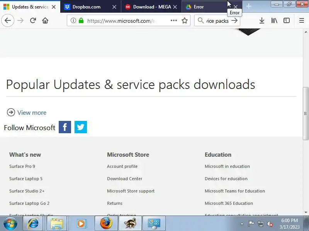This screenshot has width=309, height=231.
Task: Launch Internet Explorer from taskbar
Action: pos(33,224)
